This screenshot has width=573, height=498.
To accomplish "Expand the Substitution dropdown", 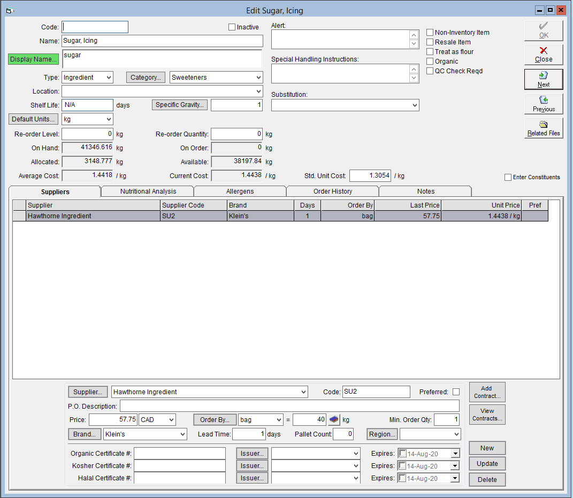I will pyautogui.click(x=415, y=105).
